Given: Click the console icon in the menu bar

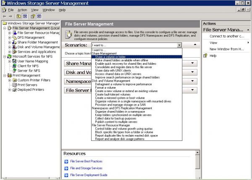Looking at the screenshot, I should tap(4, 10).
